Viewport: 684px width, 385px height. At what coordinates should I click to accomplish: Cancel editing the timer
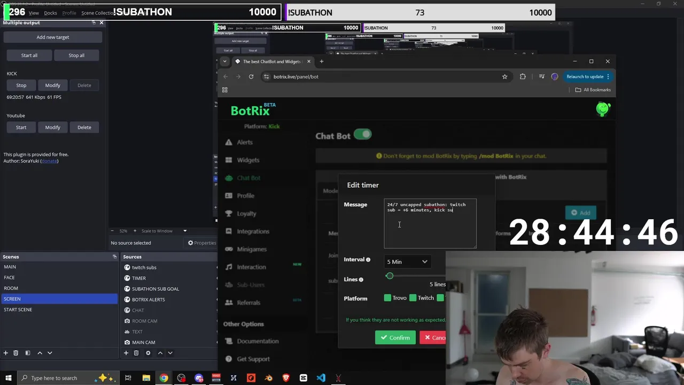click(x=433, y=337)
